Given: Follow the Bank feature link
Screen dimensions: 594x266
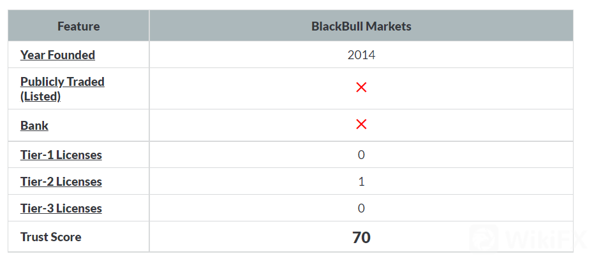Looking at the screenshot, I should [34, 125].
